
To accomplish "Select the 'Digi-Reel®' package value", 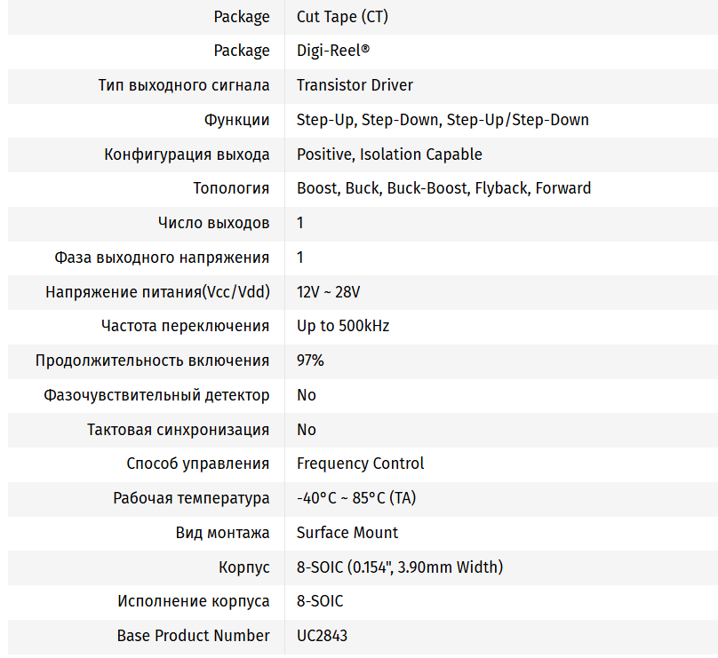I will coord(333,51).
